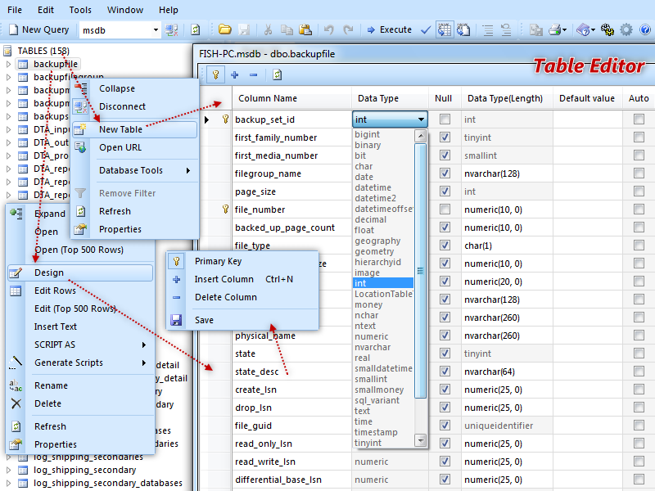Expand the log_shipping_secondary_databases node

coord(8,483)
